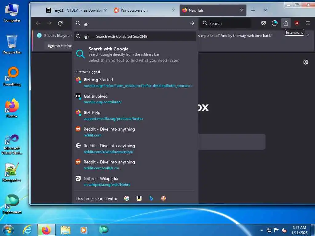
Task: Open the Extensions puzzle icon
Action: click(286, 23)
